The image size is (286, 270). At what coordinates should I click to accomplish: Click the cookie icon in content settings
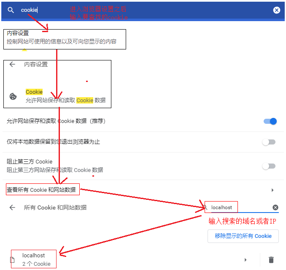(x=13, y=96)
